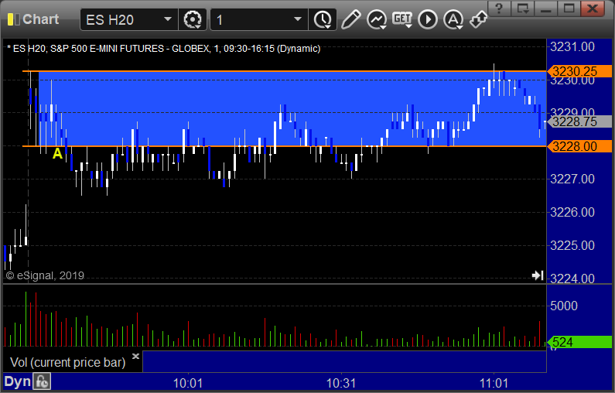Toggle the chart lock icon next to Dyn

pos(42,381)
